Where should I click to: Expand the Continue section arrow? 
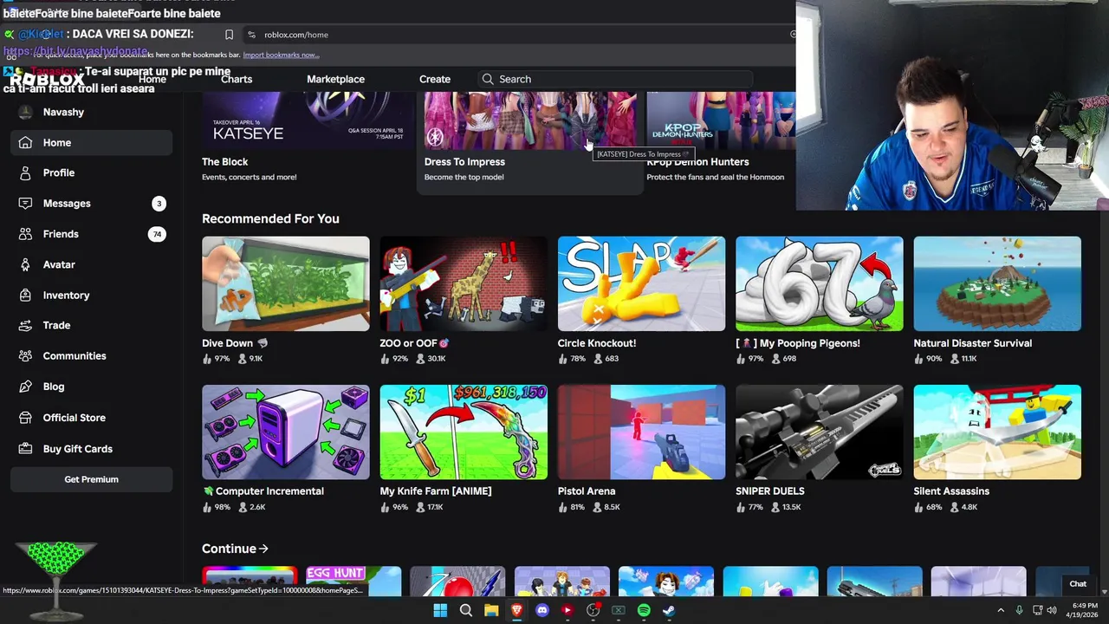[x=263, y=549]
